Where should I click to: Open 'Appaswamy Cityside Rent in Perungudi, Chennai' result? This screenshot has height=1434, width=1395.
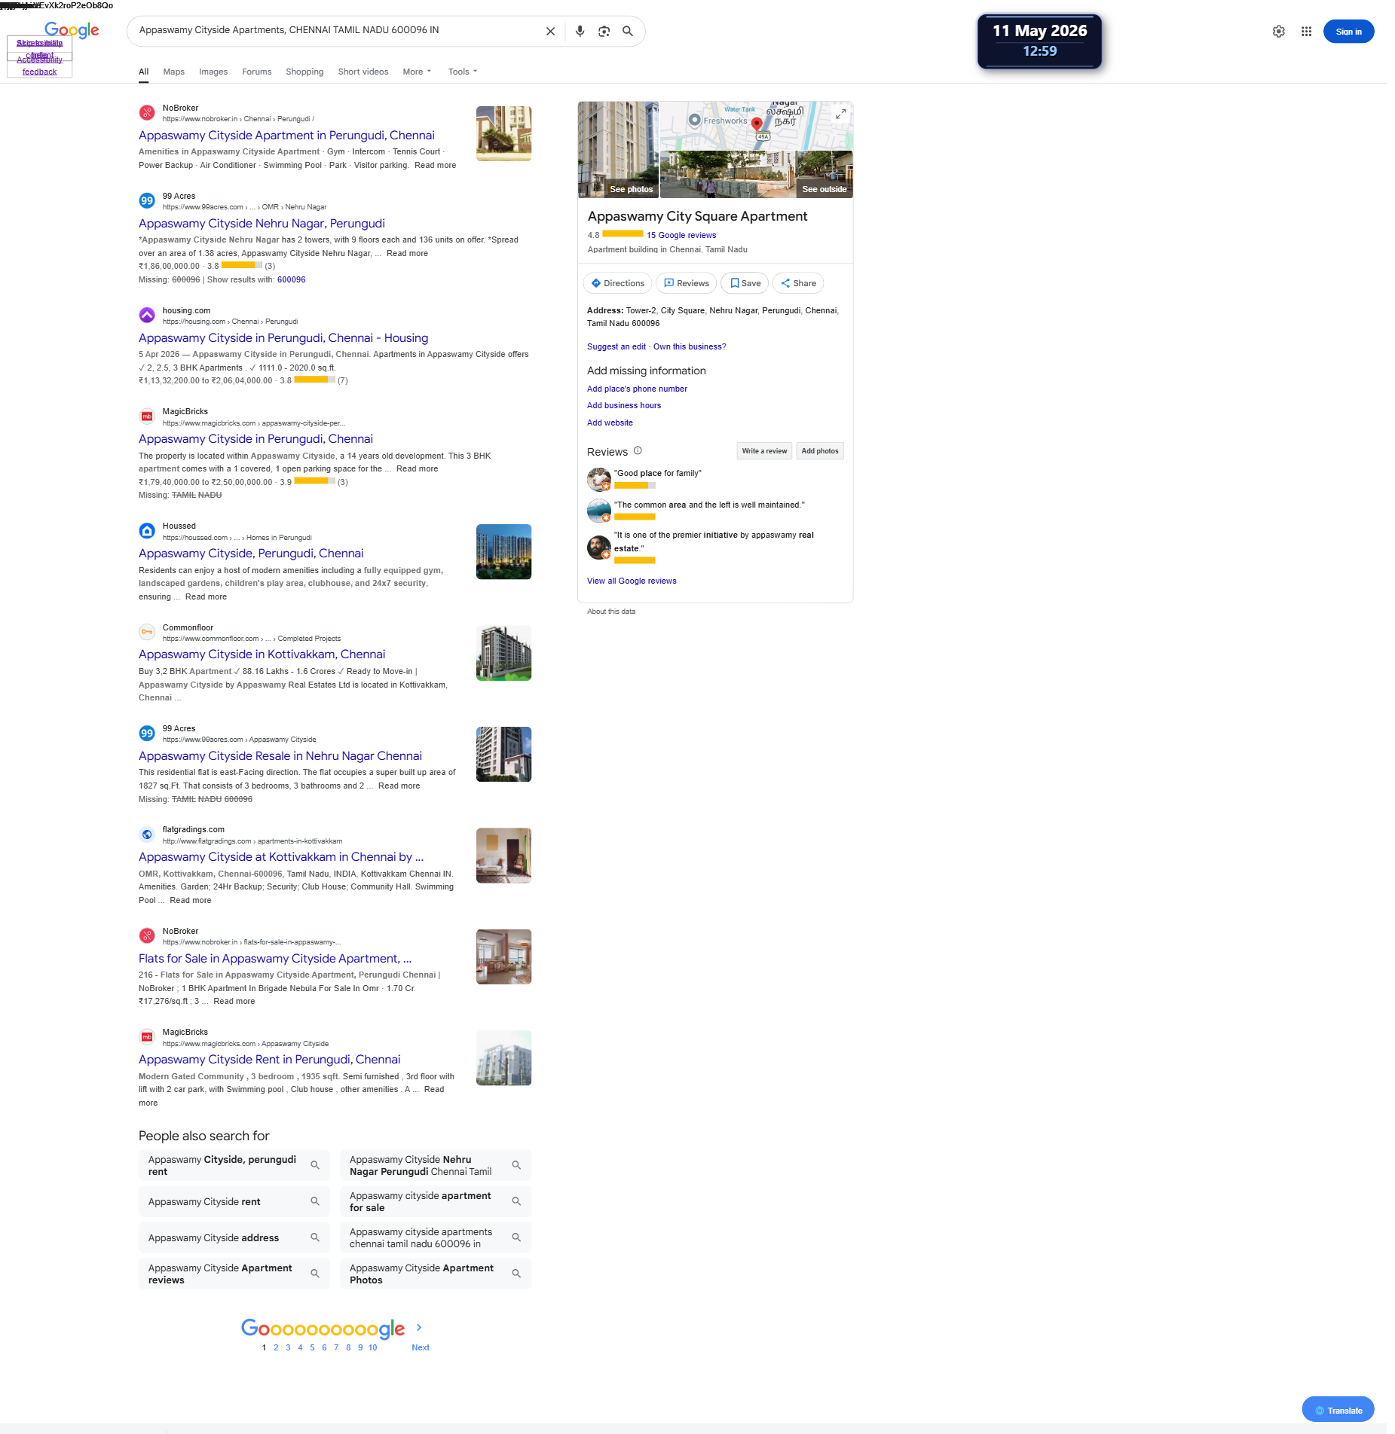269,1060
